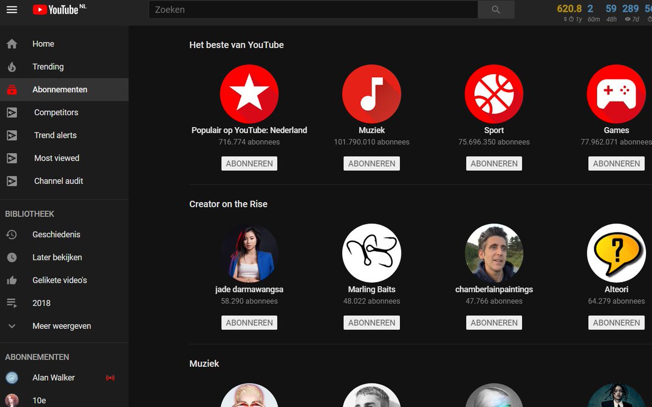Viewport: 652px width, 407px height.
Task: Subscribe to jade darmawangsa
Action: pyautogui.click(x=249, y=323)
